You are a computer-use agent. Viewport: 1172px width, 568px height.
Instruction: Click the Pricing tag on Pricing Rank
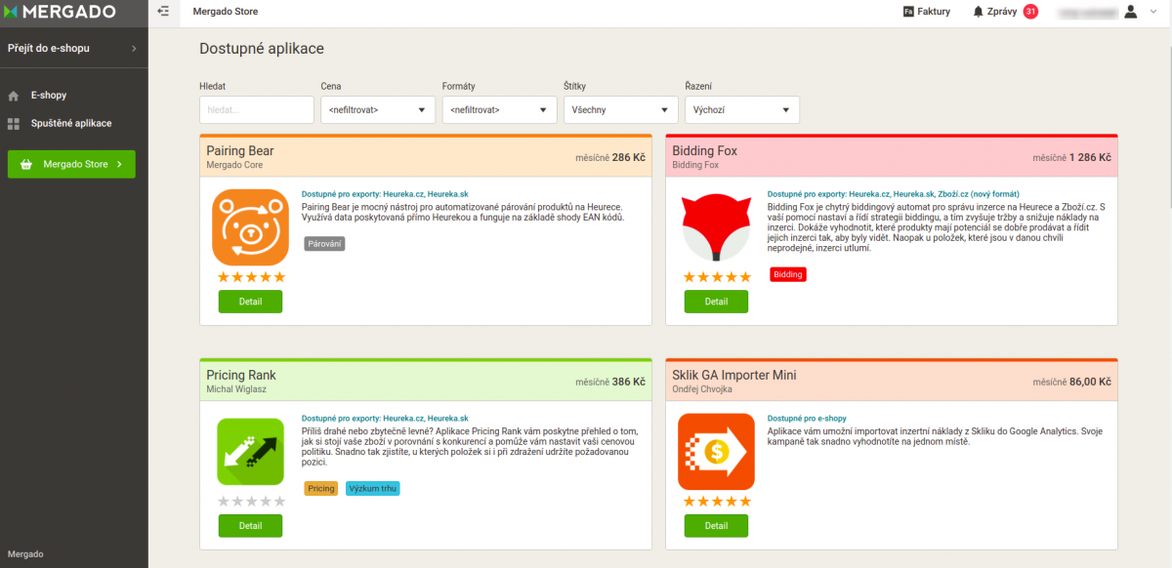tap(321, 488)
